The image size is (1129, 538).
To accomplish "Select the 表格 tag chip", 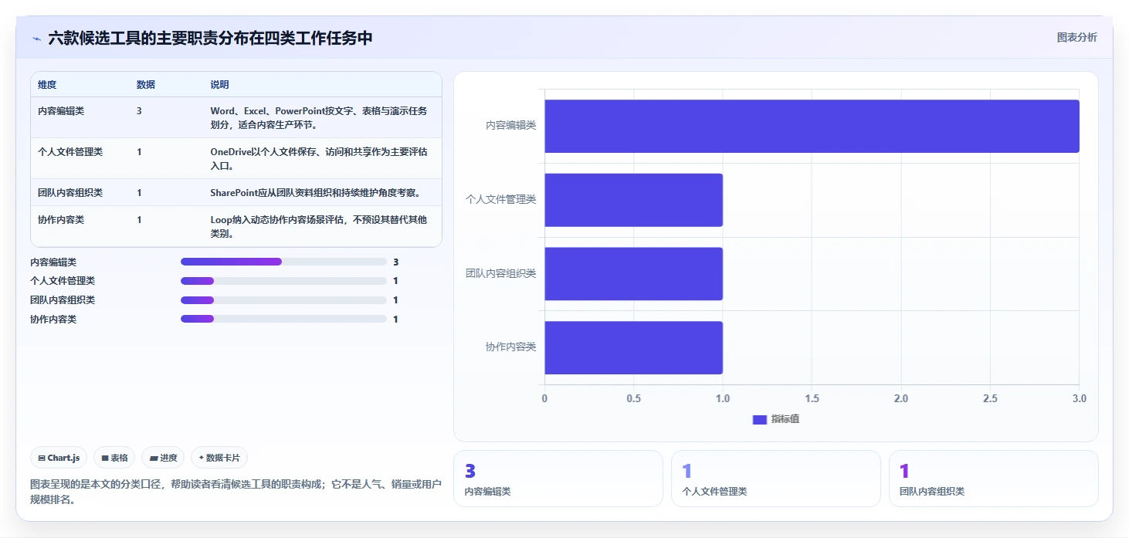I will (x=114, y=458).
